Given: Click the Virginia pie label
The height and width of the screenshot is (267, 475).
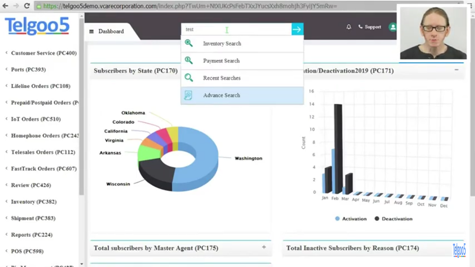Looking at the screenshot, I should click(x=114, y=140).
